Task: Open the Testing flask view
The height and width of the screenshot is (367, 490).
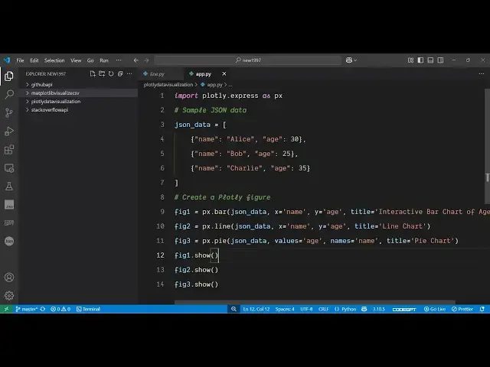Action: click(x=9, y=187)
